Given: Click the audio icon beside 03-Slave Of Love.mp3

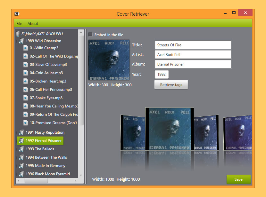Looking at the screenshot, I should 25,65.
